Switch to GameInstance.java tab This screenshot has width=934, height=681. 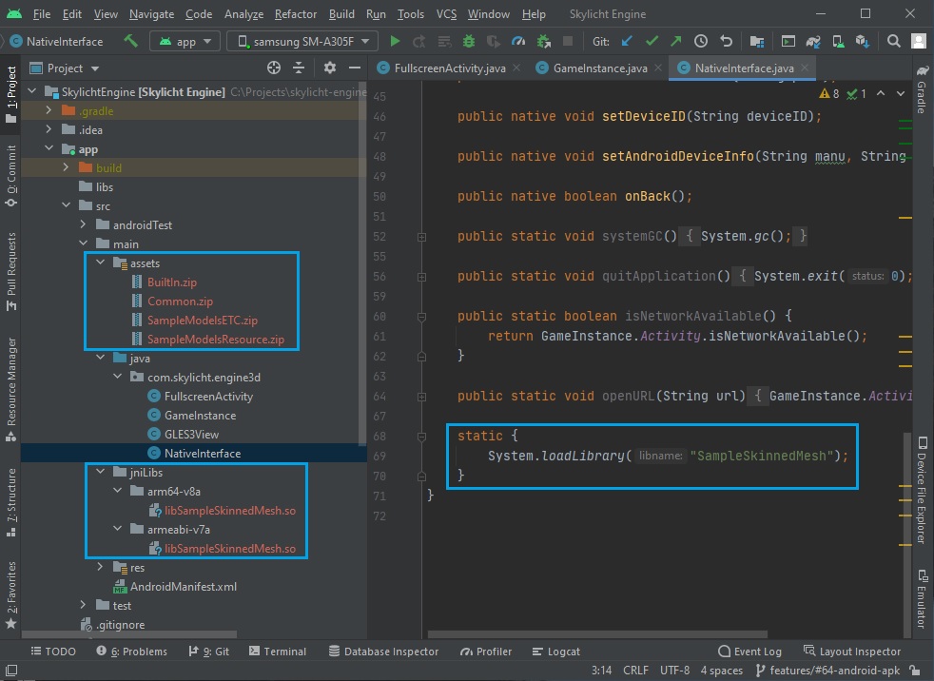pos(600,68)
